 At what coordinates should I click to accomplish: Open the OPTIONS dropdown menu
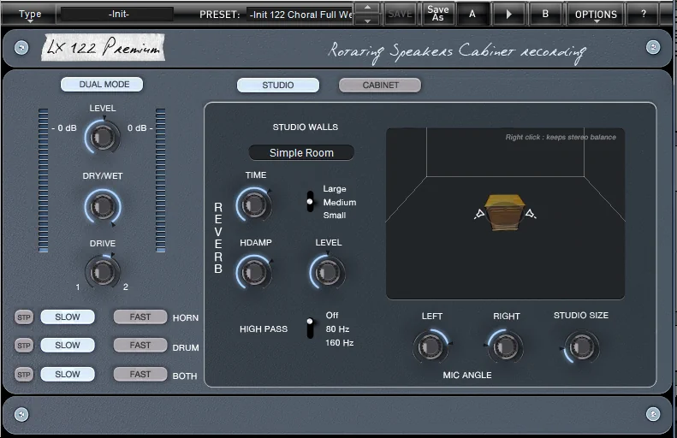[596, 15]
